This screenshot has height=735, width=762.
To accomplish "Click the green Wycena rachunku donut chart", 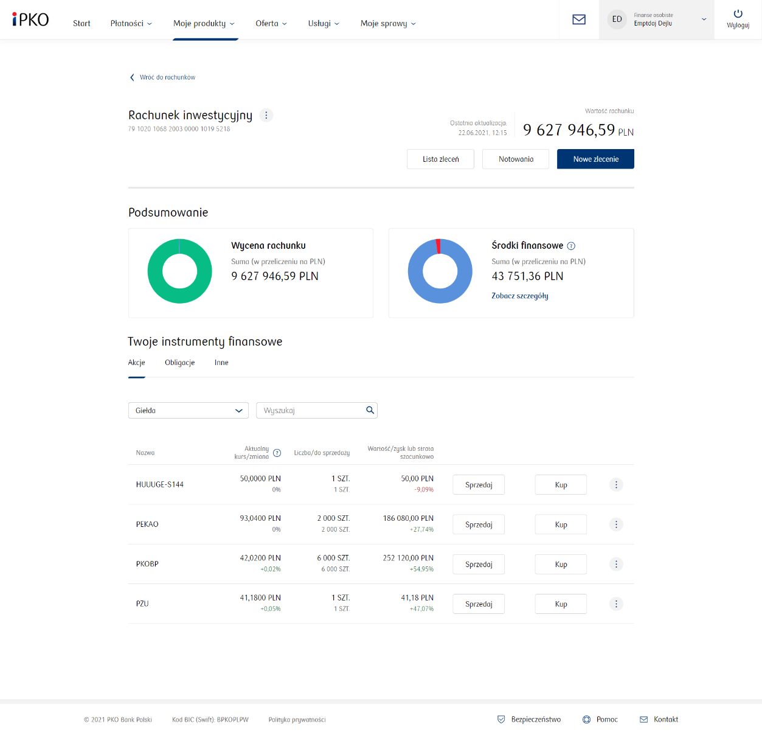I will click(180, 271).
